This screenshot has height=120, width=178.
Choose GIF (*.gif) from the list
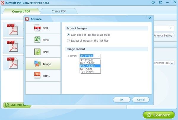[x=90, y=69]
